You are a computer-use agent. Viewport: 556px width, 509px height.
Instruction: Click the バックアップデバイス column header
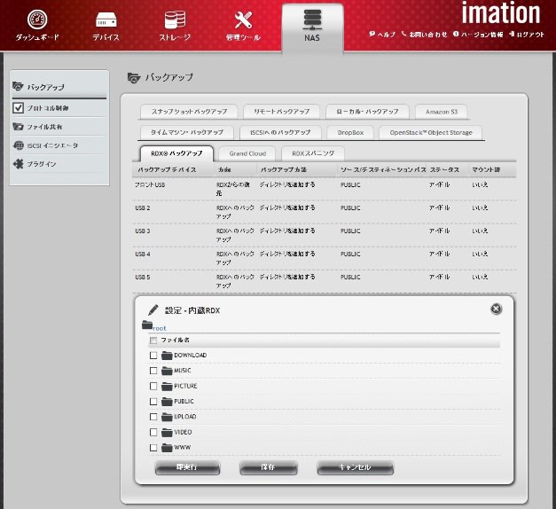pyautogui.click(x=167, y=169)
